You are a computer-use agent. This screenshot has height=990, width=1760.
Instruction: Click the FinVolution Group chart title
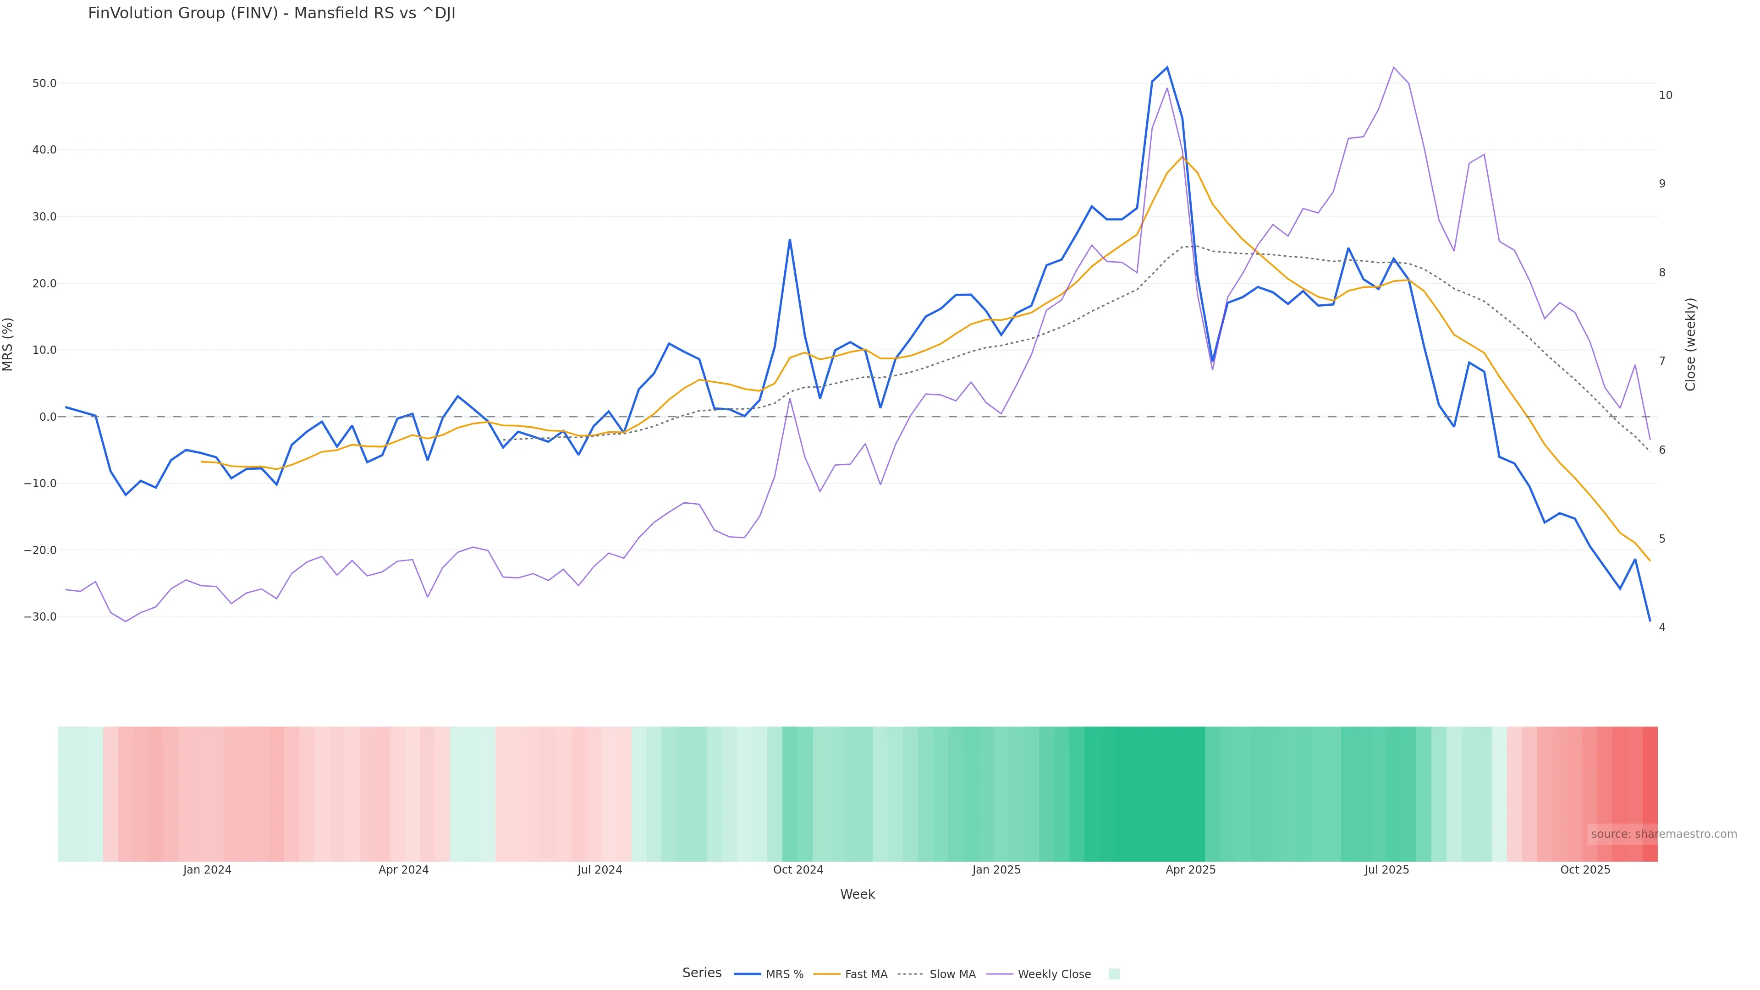tap(271, 14)
